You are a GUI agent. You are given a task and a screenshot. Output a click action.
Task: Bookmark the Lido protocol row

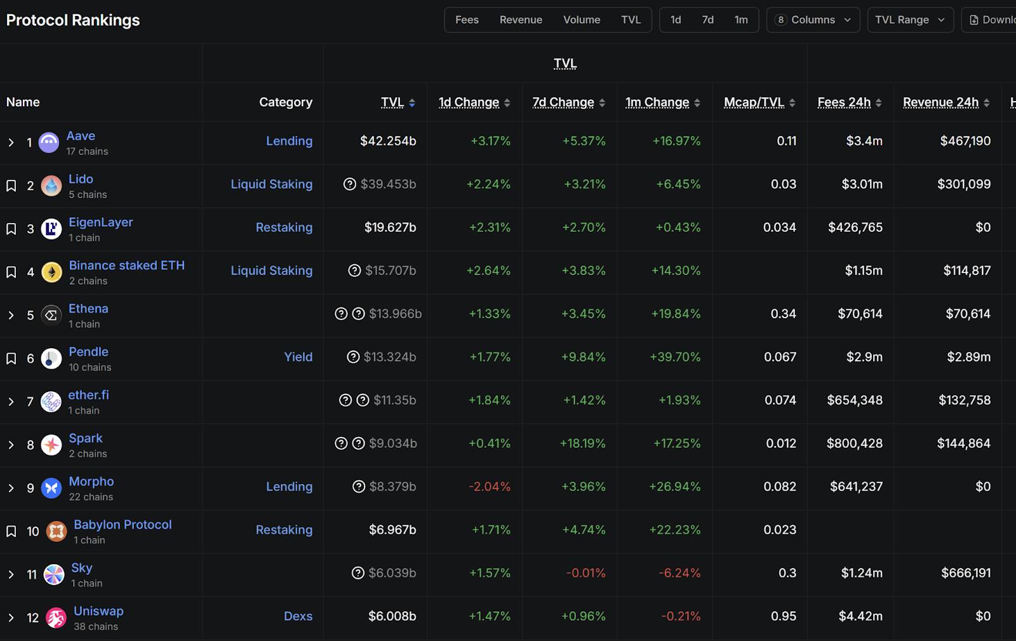point(11,186)
